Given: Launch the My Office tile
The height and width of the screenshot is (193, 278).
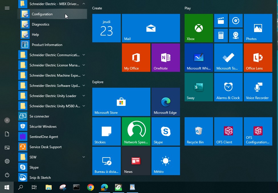Looking at the screenshot, I should 136,58.
